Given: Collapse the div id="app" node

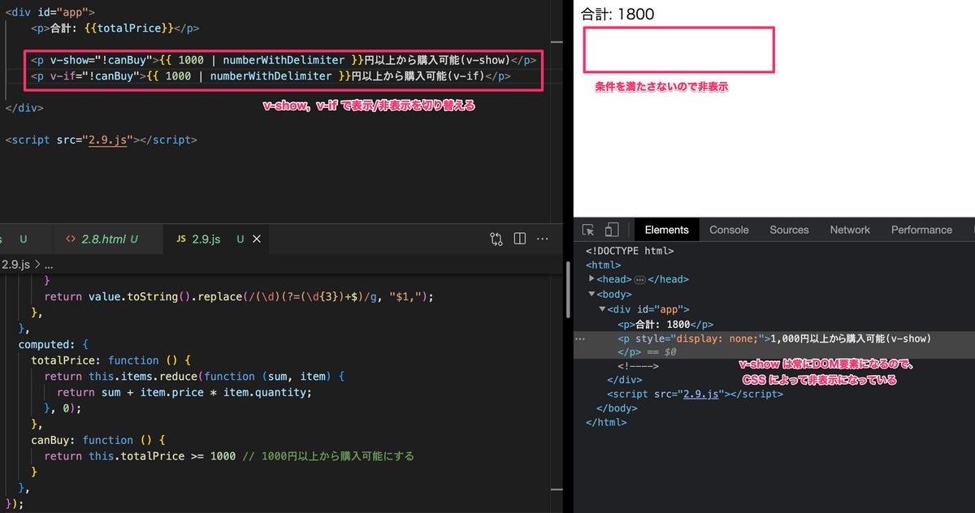Looking at the screenshot, I should (x=602, y=308).
